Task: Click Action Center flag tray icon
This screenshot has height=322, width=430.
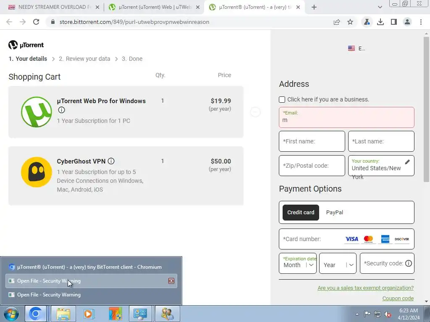Action: 367,314
